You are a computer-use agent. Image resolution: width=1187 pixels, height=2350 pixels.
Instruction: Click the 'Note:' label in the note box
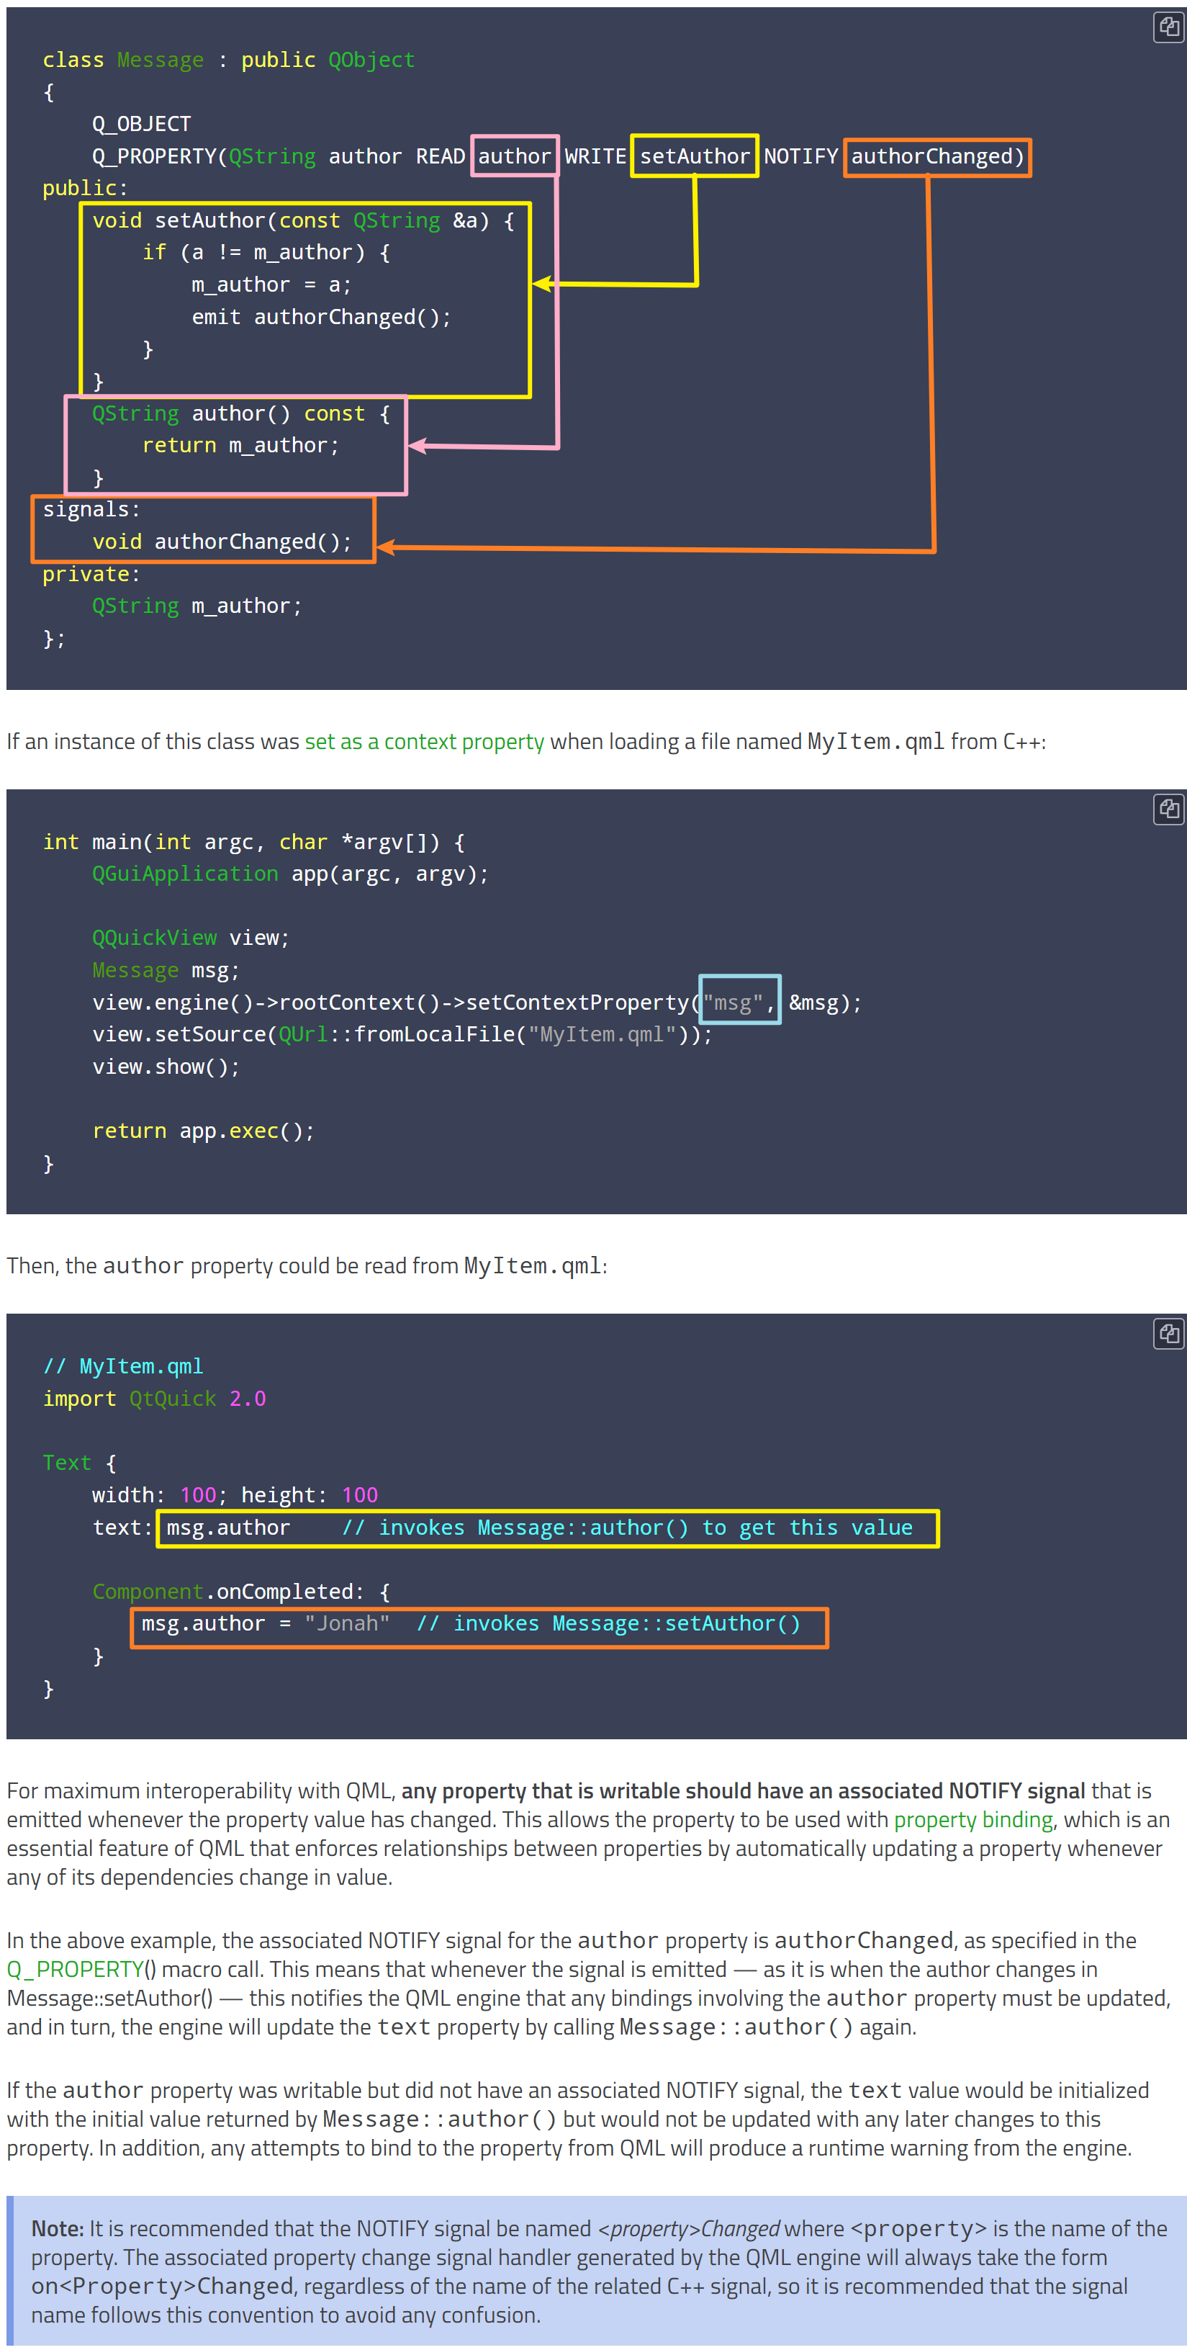[58, 2229]
